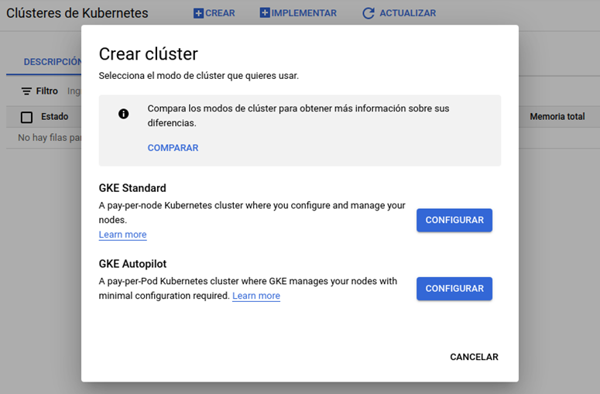This screenshot has height=394, width=600.
Task: Click the Crear clúster dialog title
Action: [x=148, y=54]
